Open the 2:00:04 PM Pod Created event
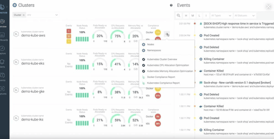Viewport: 274px width, 139px height. (x=211, y=35)
